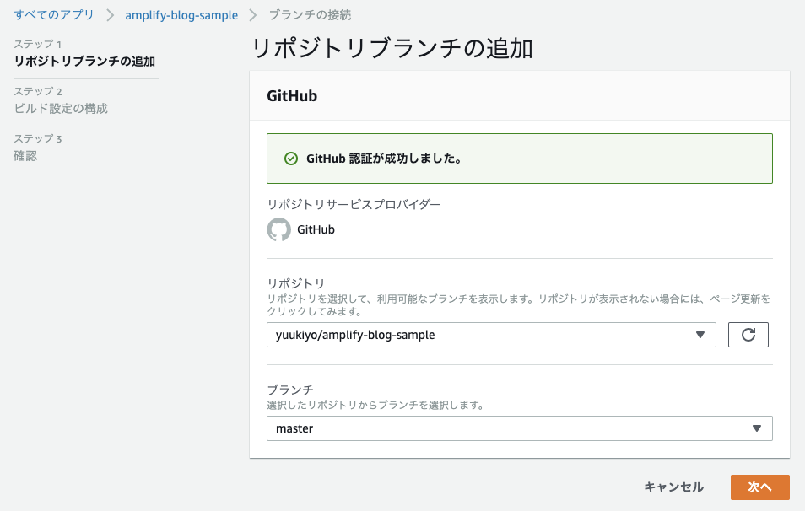
Task: Click the repository dropdown arrow
Action: click(x=700, y=334)
